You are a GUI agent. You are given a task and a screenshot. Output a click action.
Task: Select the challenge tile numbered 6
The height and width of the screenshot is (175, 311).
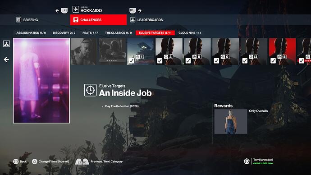point(197,51)
